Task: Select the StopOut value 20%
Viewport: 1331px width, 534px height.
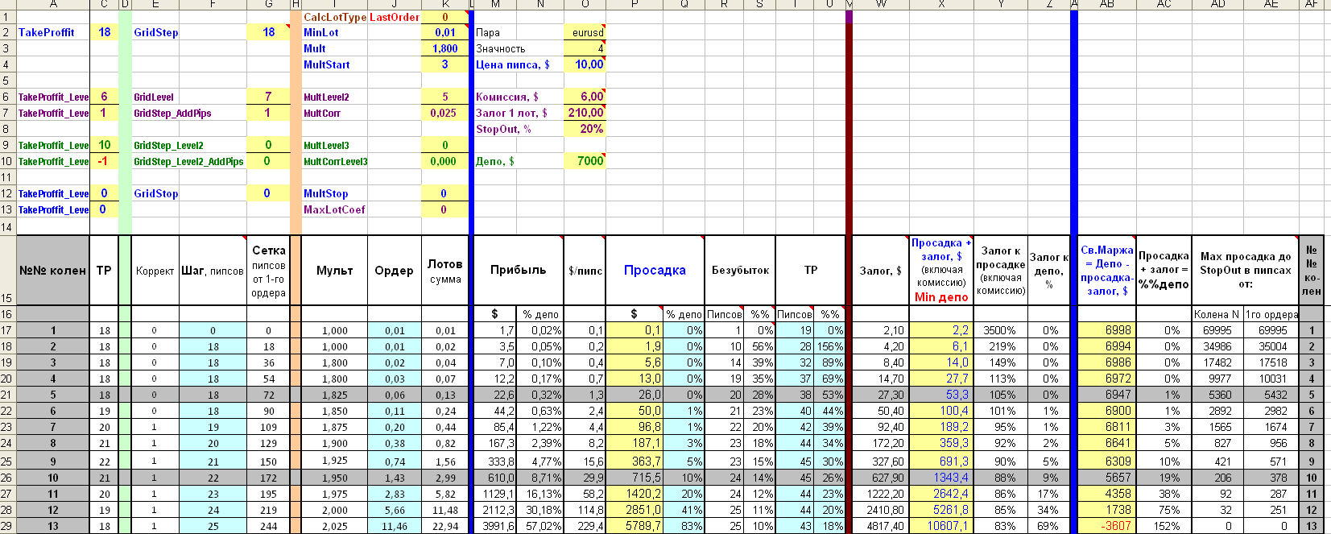Action: [585, 129]
